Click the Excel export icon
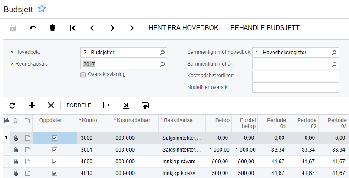This screenshot has width=349, height=178. (126, 105)
